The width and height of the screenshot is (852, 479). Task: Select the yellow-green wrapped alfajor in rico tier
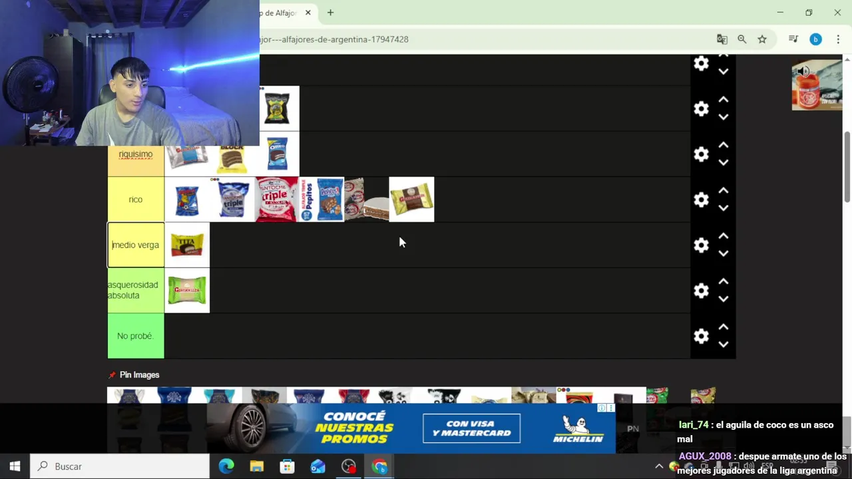pos(411,200)
